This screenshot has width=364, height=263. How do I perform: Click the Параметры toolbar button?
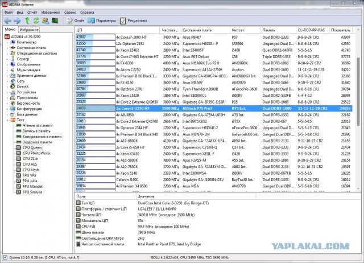click(x=102, y=20)
